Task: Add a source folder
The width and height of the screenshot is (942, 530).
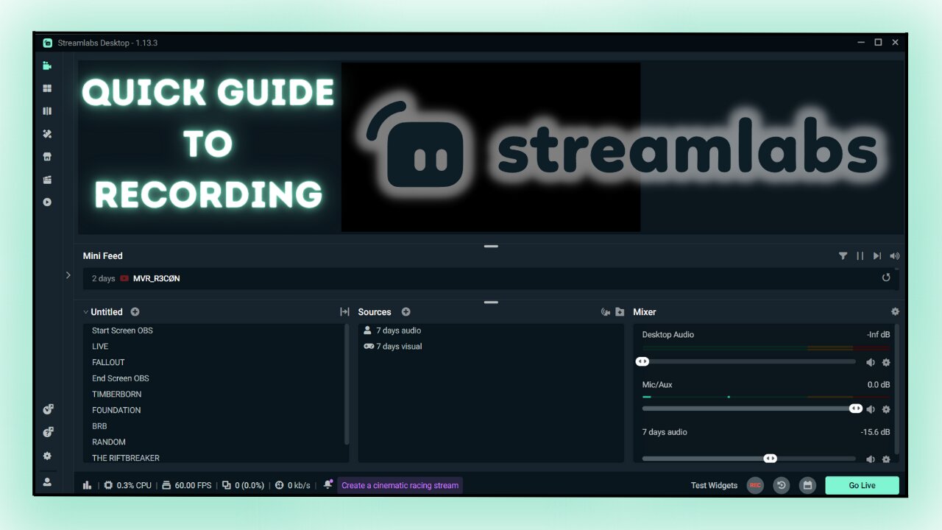Action: pos(620,312)
